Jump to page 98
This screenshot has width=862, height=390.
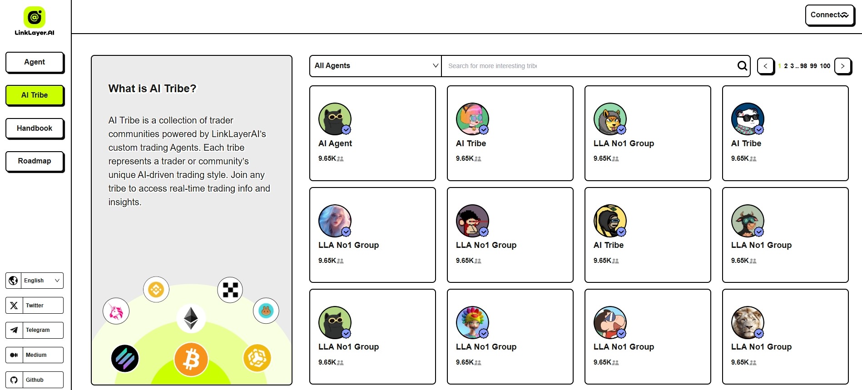[x=803, y=66]
